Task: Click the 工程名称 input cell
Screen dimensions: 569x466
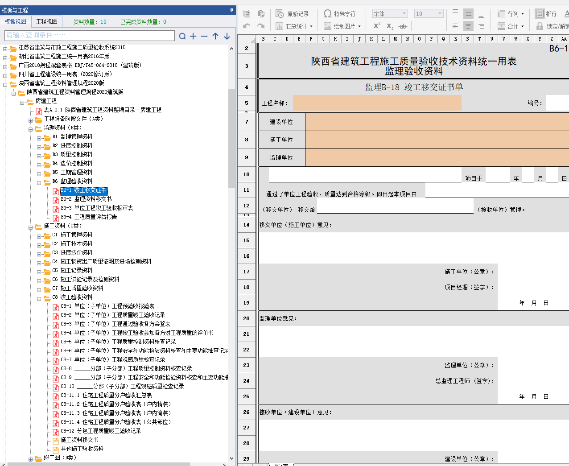Action: click(x=377, y=103)
